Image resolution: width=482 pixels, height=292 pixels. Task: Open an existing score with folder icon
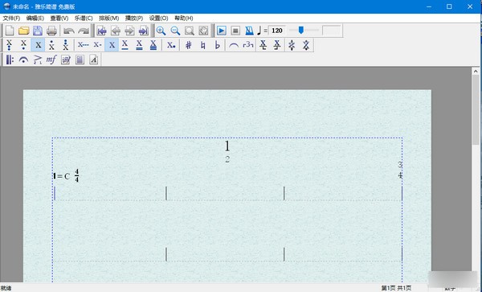pos(23,31)
